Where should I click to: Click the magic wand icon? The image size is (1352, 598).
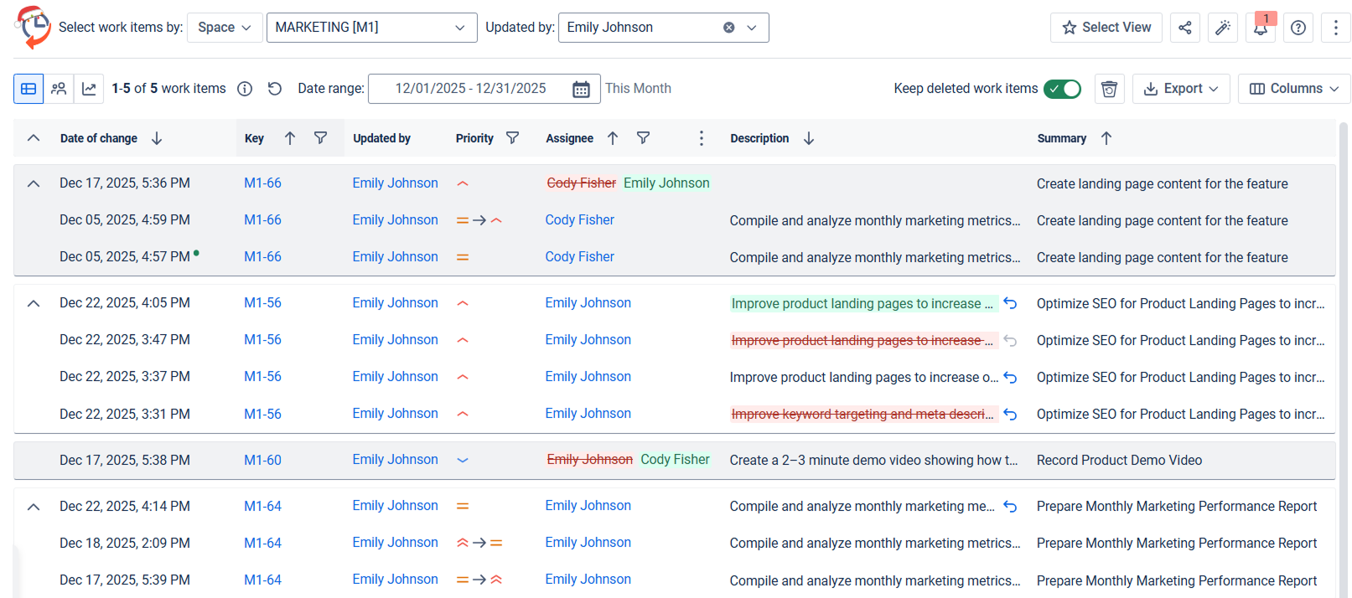[x=1223, y=28]
